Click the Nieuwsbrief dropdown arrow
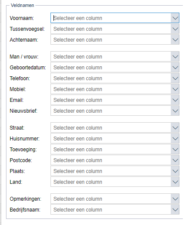 click(175, 111)
